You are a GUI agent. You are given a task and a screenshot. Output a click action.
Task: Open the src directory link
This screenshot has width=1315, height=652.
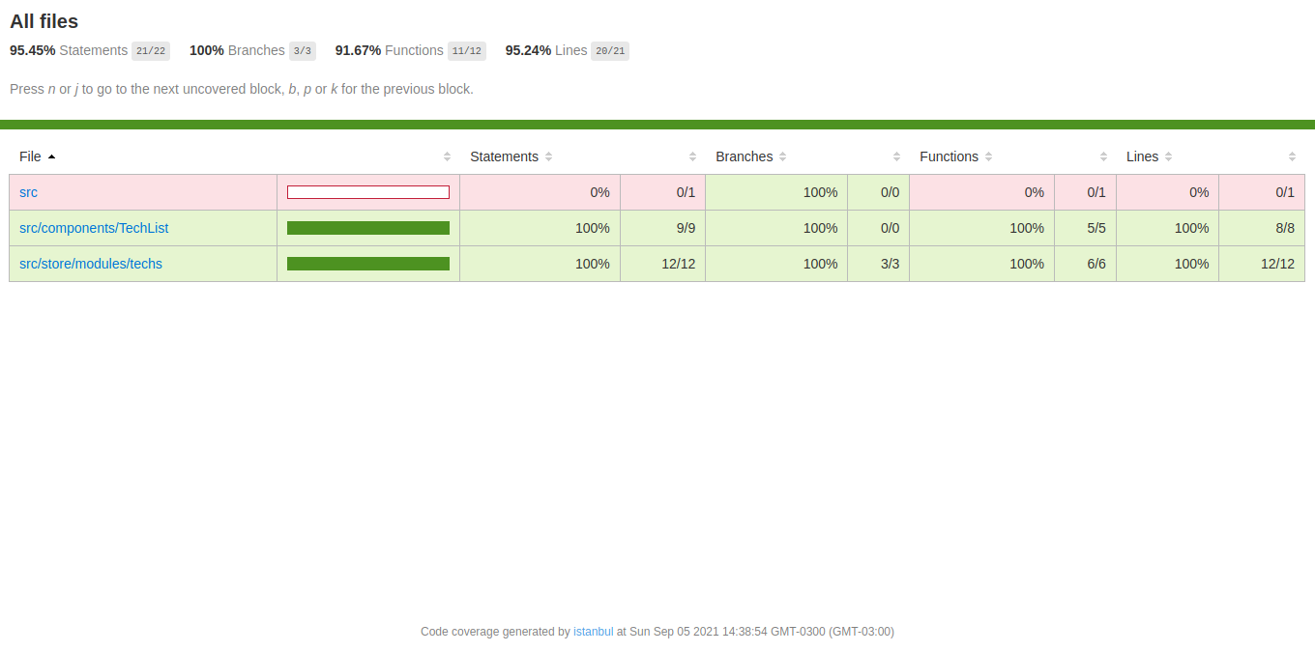[28, 192]
